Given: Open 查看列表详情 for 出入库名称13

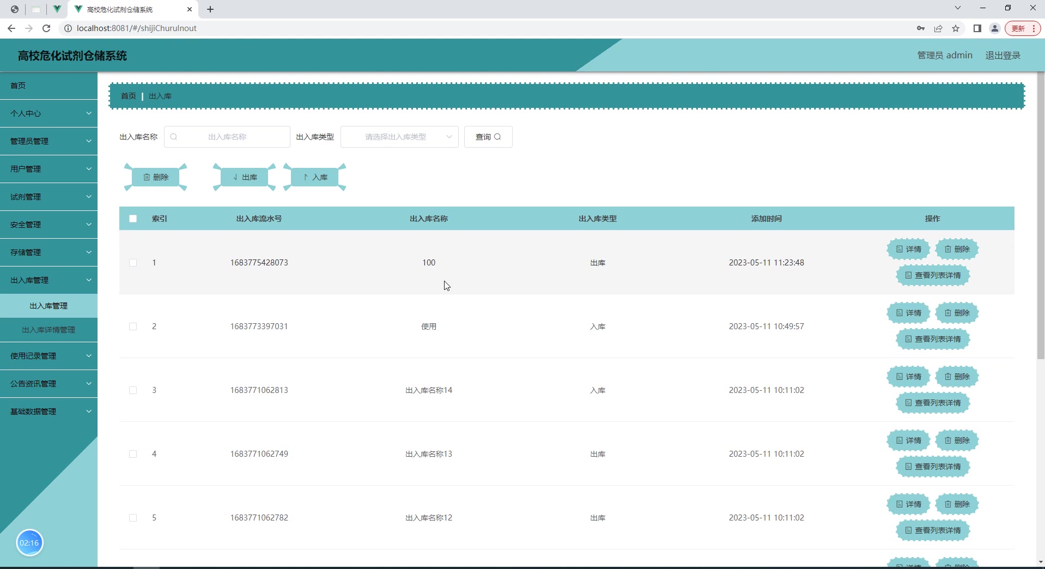Looking at the screenshot, I should click(933, 467).
